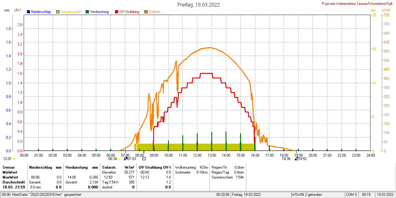Click the Regen/Tag 0.0mm entry
The height and width of the screenshot is (198, 396).
228,172
